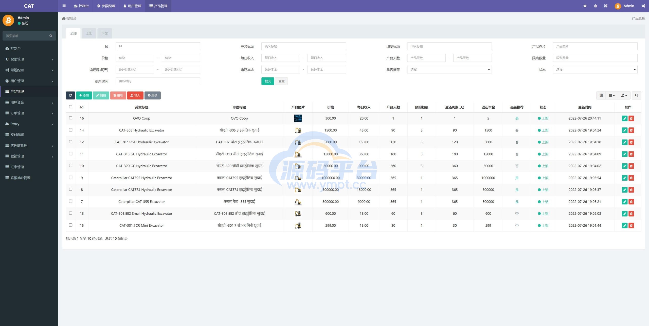Edit CAT-303.5E2 Small Hydraulic Excavator pencil icon
Screen dimensions: 649x326
[x=624, y=214]
